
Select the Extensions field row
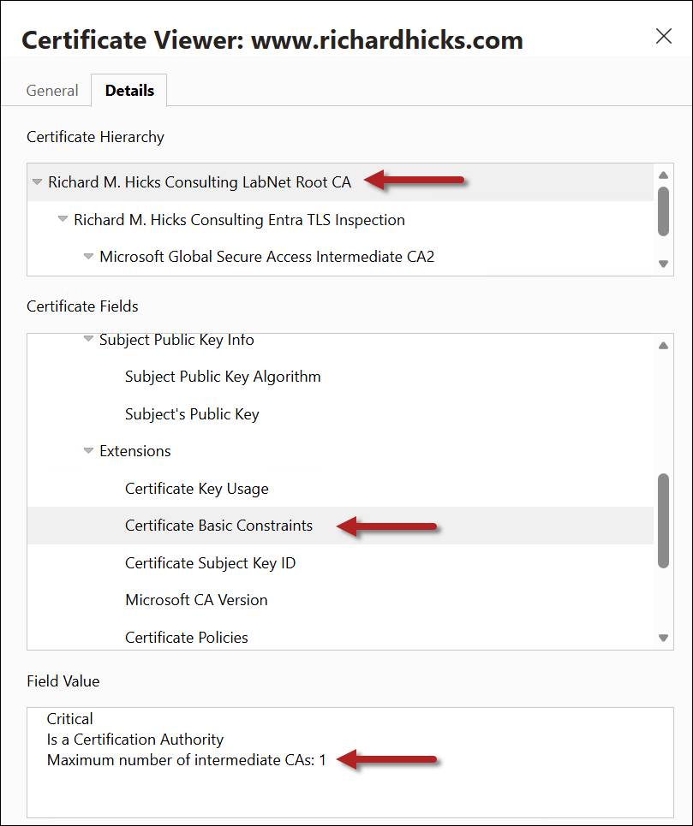click(x=340, y=451)
